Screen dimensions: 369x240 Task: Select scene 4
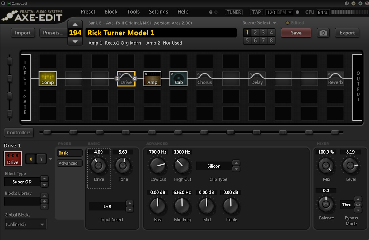coord(271,33)
